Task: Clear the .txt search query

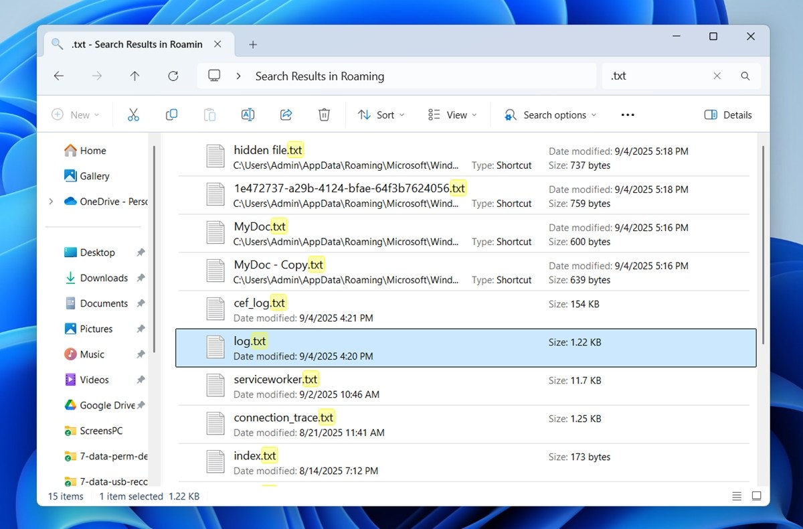Action: (717, 76)
